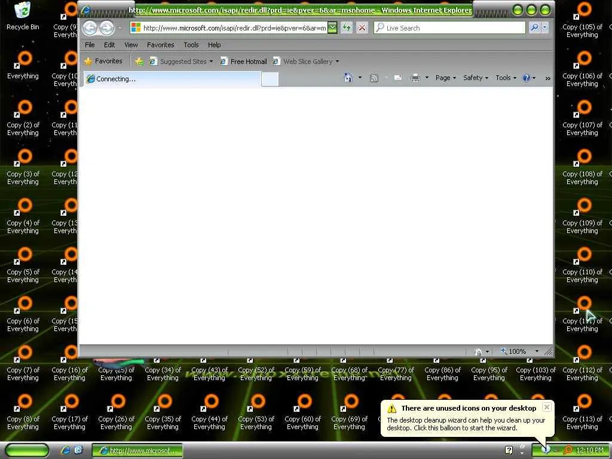Open the Home page icon in command bar
The height and width of the screenshot is (459, 612).
tap(348, 78)
